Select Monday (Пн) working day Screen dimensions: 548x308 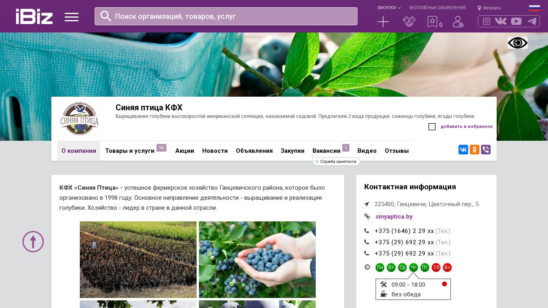click(x=380, y=267)
